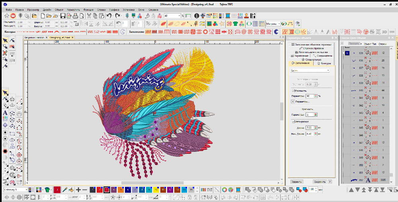The width and height of the screenshot is (398, 202).
Task: Click the Сохранить button
Action: pos(319,181)
